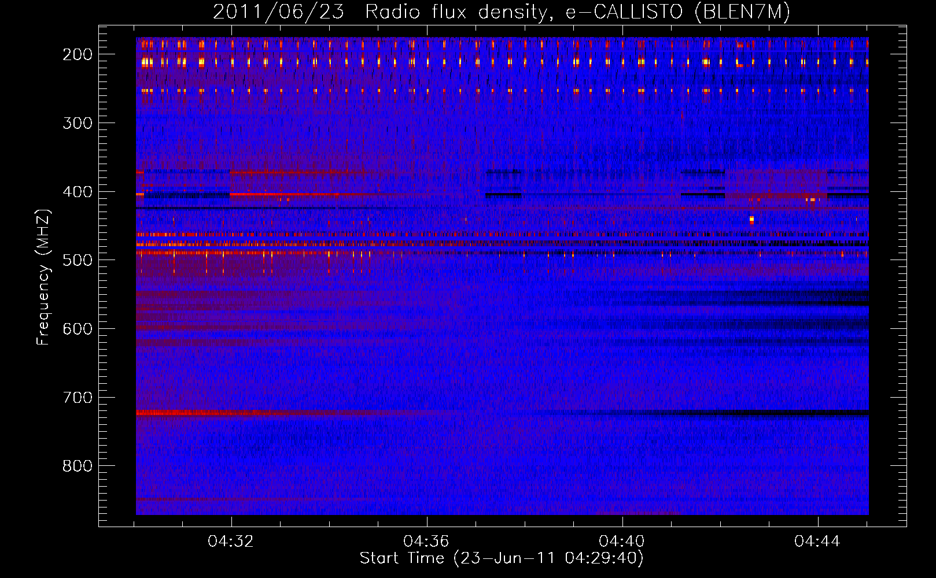Click the 'Frequency (MHZ)' axis label
This screenshot has height=578, width=936.
[x=43, y=277]
